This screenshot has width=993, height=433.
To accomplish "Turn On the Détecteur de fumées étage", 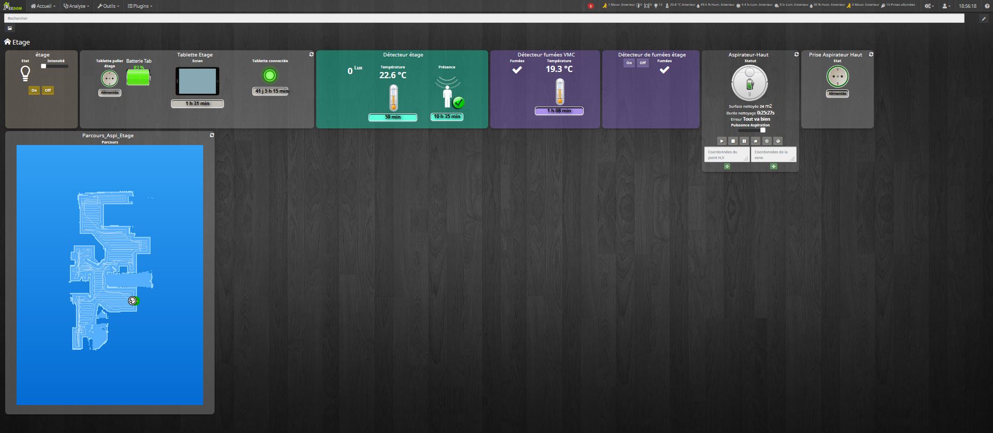I will click(x=629, y=63).
